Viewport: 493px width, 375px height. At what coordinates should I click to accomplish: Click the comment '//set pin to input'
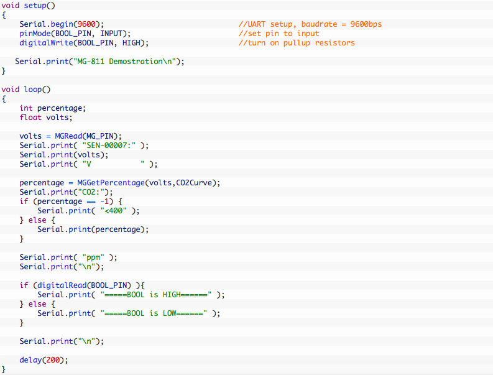[x=279, y=34]
